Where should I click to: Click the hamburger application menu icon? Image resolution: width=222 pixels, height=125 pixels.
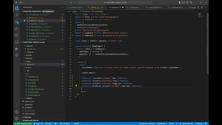(x=21, y=2)
